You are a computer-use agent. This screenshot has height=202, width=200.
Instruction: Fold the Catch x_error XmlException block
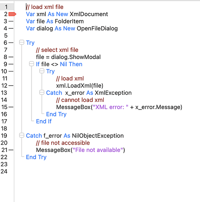click(42, 93)
